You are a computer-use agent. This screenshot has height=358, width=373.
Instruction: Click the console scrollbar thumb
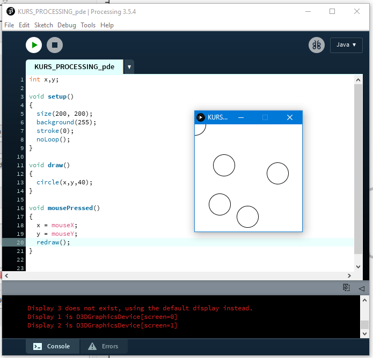[364, 324]
